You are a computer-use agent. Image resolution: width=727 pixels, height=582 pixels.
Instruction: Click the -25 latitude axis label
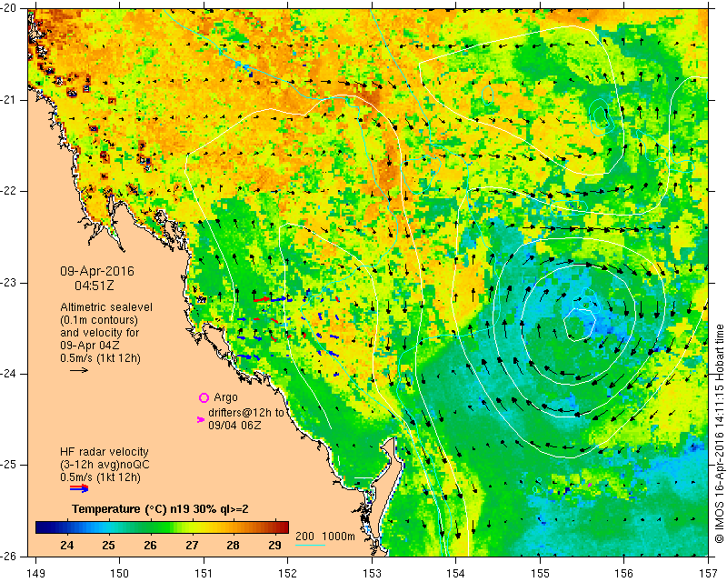point(10,465)
